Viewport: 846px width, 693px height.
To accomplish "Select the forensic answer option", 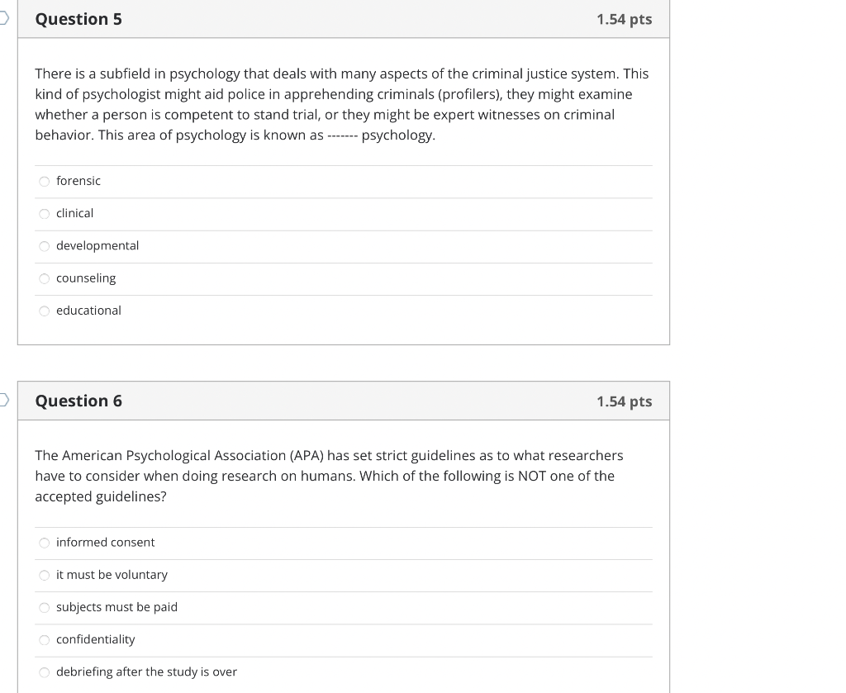I will [x=44, y=181].
